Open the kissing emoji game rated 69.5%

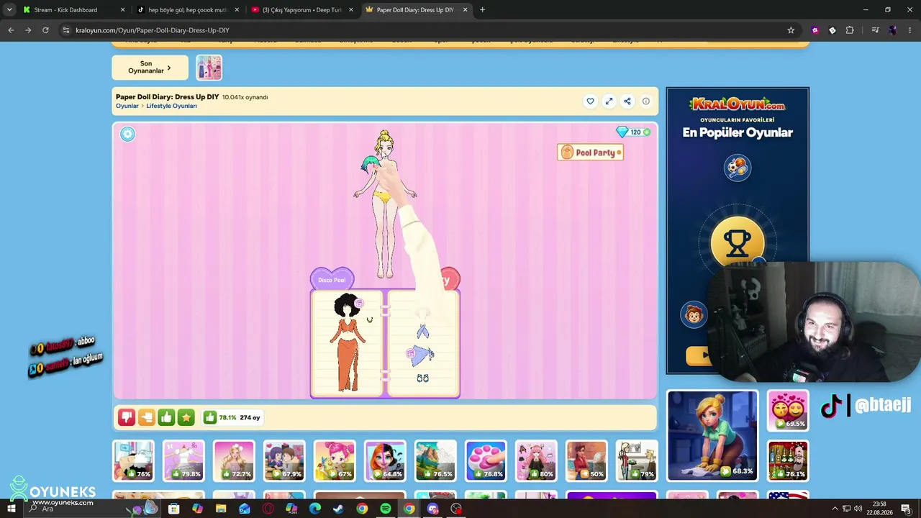click(x=788, y=411)
